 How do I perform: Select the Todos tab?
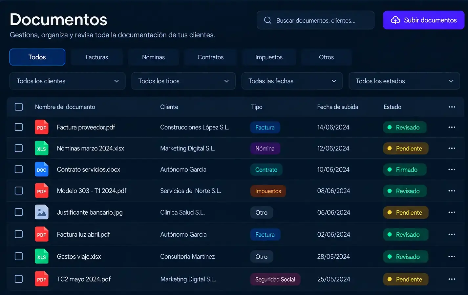click(37, 57)
